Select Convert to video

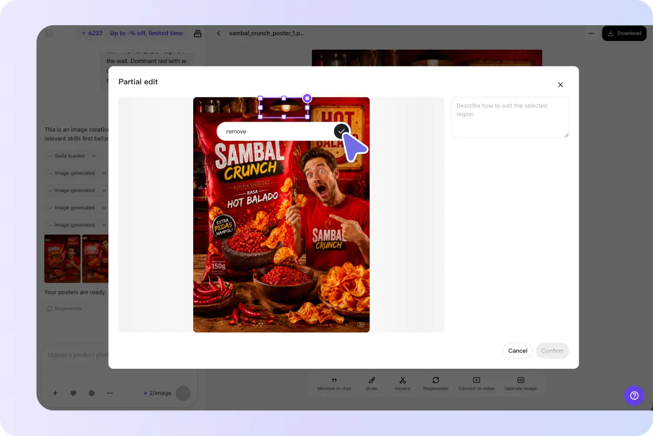point(476,384)
